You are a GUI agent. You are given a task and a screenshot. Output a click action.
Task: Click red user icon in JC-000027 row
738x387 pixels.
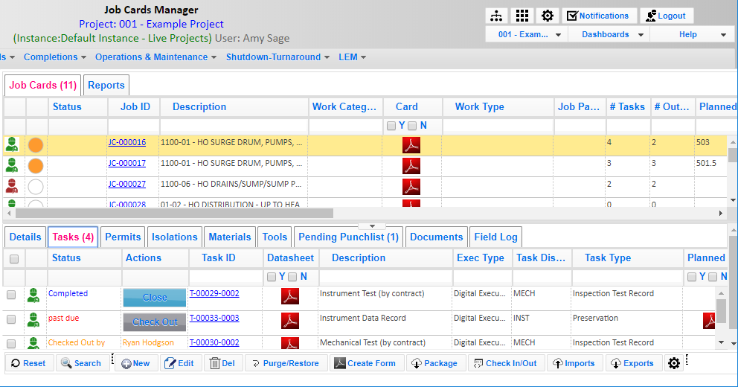coord(12,185)
